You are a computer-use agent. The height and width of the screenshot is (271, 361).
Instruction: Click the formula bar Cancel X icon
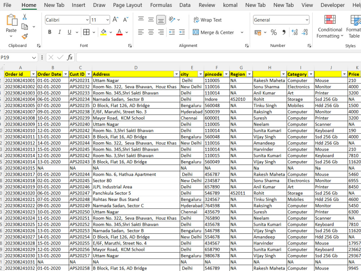click(51, 57)
